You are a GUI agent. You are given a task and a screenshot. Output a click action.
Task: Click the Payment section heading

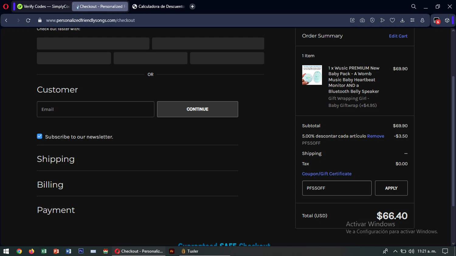coord(56,210)
